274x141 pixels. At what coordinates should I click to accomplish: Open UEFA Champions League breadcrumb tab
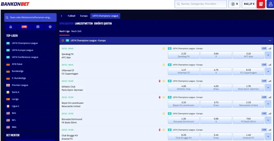point(105,16)
